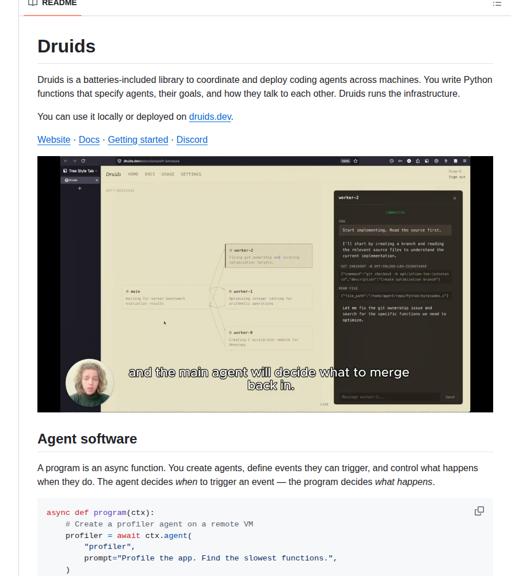511x576 pixels.
Task: Open the druids.dev link
Action: coord(210,117)
